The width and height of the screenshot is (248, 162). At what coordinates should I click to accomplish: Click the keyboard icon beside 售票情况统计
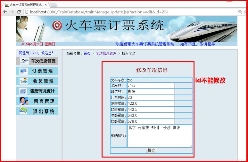click(x=23, y=91)
